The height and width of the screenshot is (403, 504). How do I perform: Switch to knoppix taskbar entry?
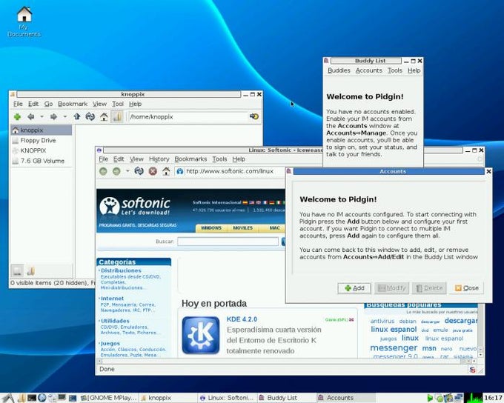(x=168, y=398)
